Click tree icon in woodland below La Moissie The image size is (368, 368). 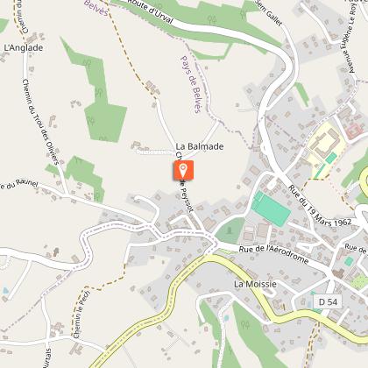point(245,325)
